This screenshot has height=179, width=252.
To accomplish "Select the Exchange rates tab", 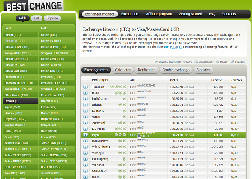I will pos(96,70).
